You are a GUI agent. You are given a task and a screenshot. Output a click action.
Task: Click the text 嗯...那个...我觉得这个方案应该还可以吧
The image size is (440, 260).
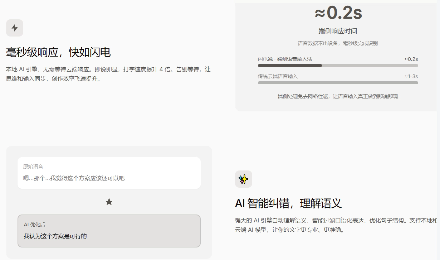[74, 178]
